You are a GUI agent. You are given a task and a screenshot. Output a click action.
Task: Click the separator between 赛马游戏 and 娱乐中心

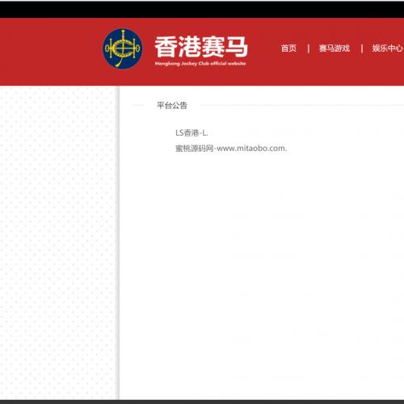(x=362, y=48)
